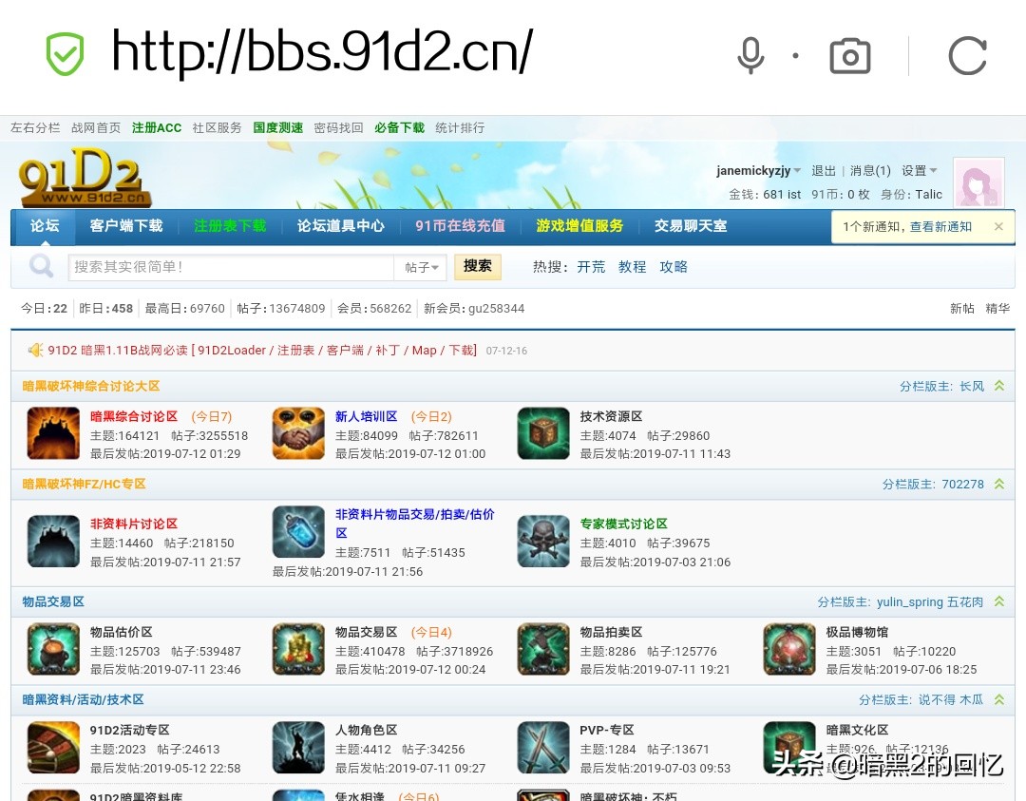Click the 开荒 hot search link
1026x801 pixels.
pyautogui.click(x=591, y=267)
